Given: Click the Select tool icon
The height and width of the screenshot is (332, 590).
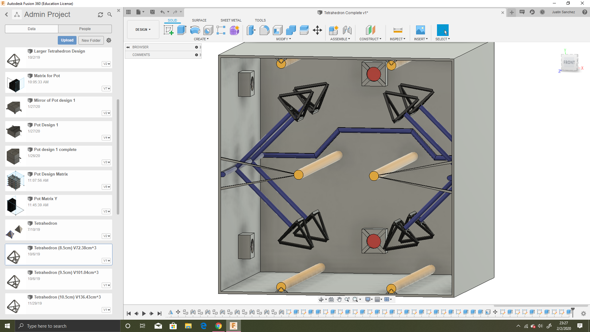Looking at the screenshot, I should point(442,30).
